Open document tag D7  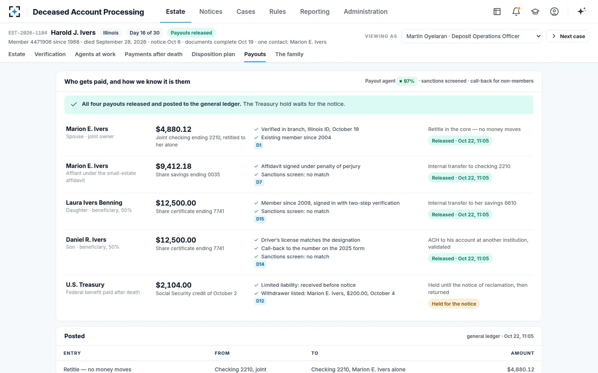259,182
